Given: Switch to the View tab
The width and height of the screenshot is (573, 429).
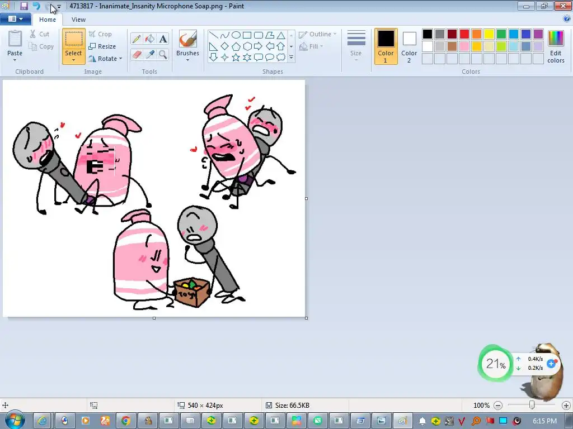Looking at the screenshot, I should [78, 20].
